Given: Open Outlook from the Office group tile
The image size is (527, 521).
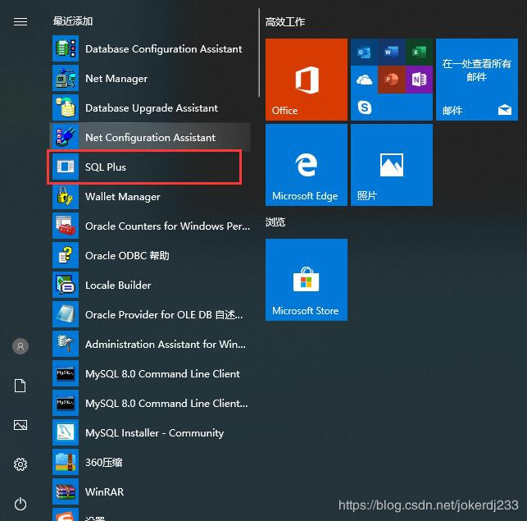Looking at the screenshot, I should (365, 53).
